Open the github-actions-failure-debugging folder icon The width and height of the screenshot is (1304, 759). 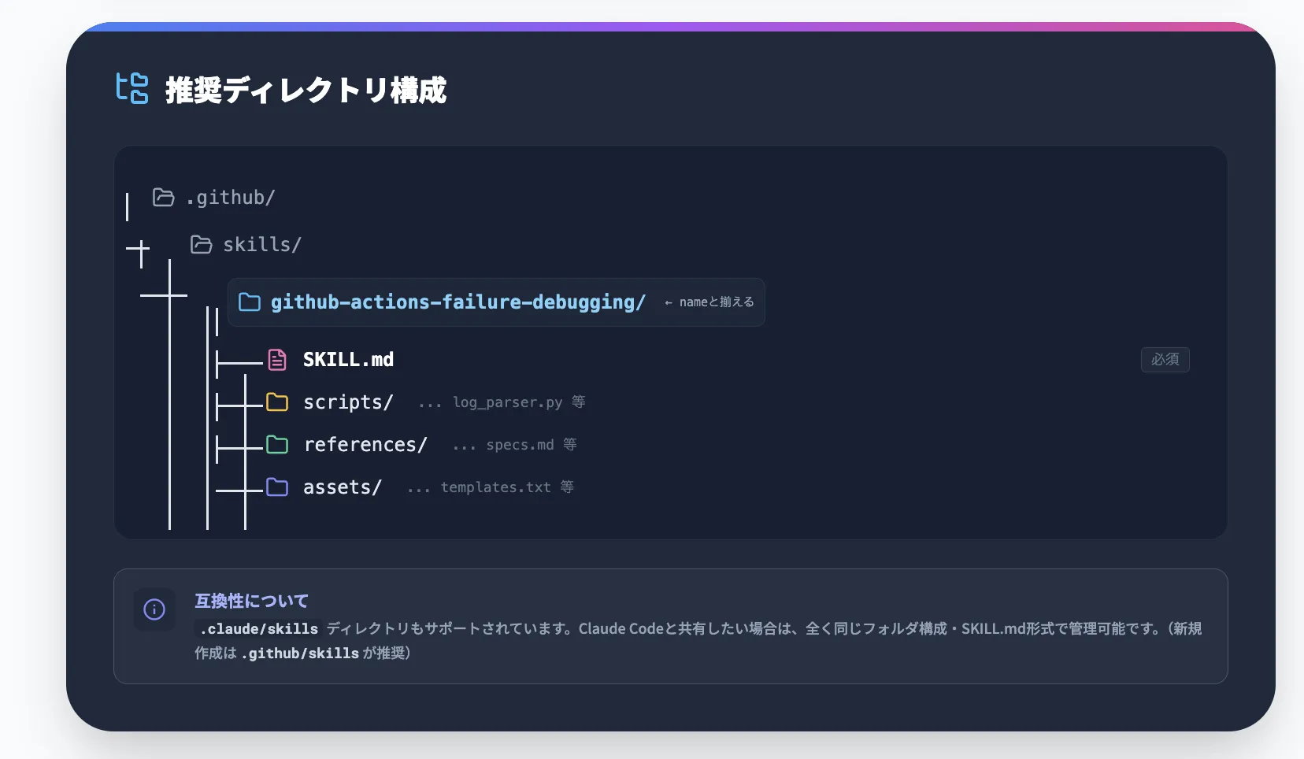coord(249,302)
